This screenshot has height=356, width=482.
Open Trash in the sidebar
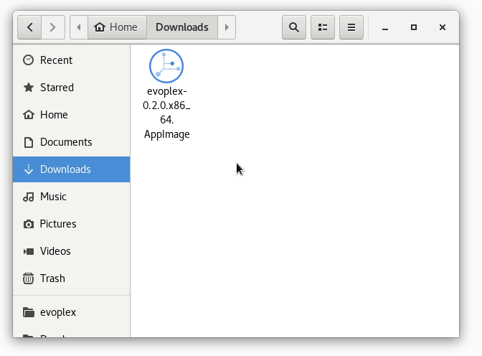click(71, 278)
